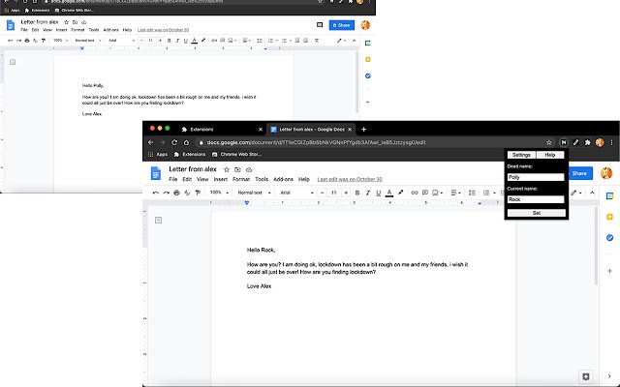Open Help menu in front Docs menu bar
Viewport: 620px width, 387px height.
pos(303,179)
